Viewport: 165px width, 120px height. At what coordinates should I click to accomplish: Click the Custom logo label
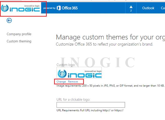pyautogui.click(x=66, y=65)
